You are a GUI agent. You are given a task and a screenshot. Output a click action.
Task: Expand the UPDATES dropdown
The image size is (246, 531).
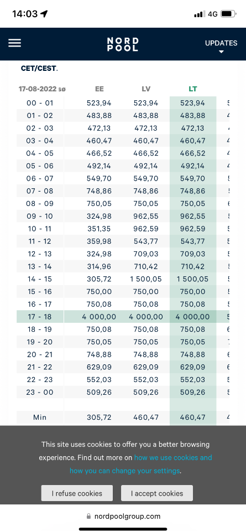[221, 47]
